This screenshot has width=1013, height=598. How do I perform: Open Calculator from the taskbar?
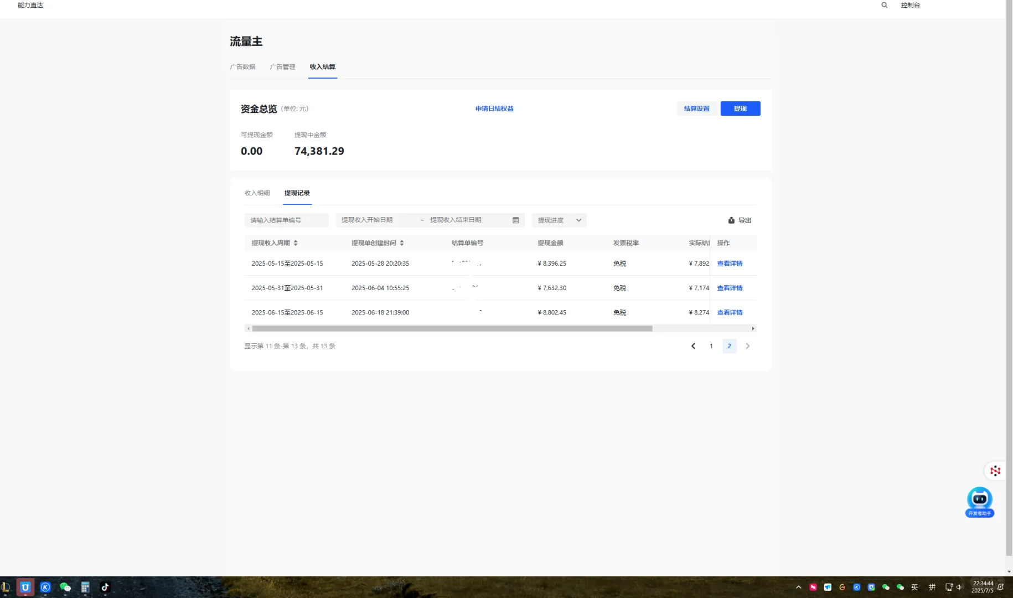[85, 587]
